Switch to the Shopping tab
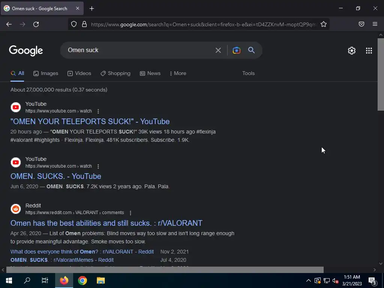This screenshot has height=288, width=384. coord(115,73)
